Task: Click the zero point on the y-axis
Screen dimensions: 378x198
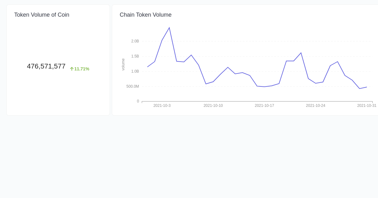Action: [x=138, y=101]
